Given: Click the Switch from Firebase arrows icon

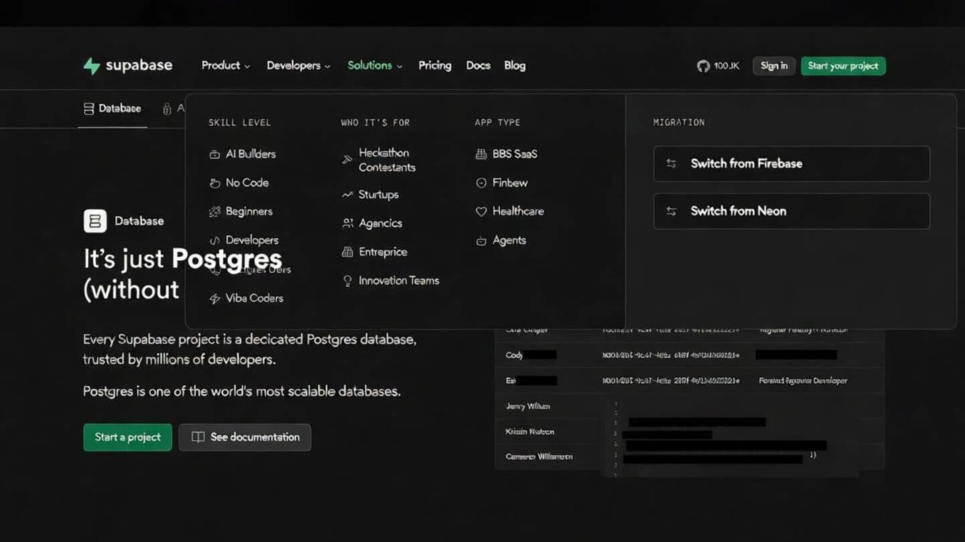Looking at the screenshot, I should [x=671, y=163].
